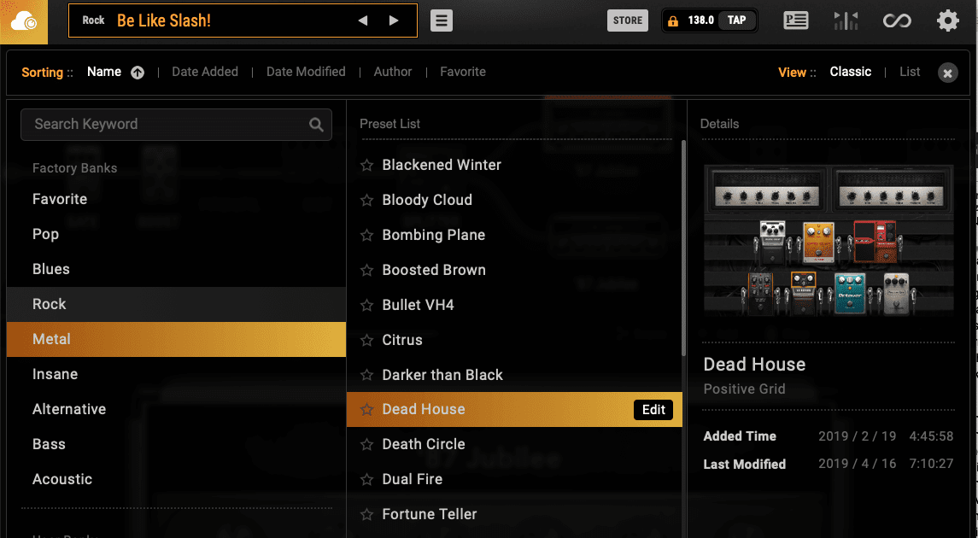978x538 pixels.
Task: Close the preset browser panel
Action: tap(947, 73)
